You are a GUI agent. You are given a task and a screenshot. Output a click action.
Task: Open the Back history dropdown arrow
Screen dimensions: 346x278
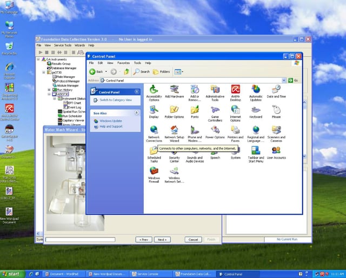(106, 71)
